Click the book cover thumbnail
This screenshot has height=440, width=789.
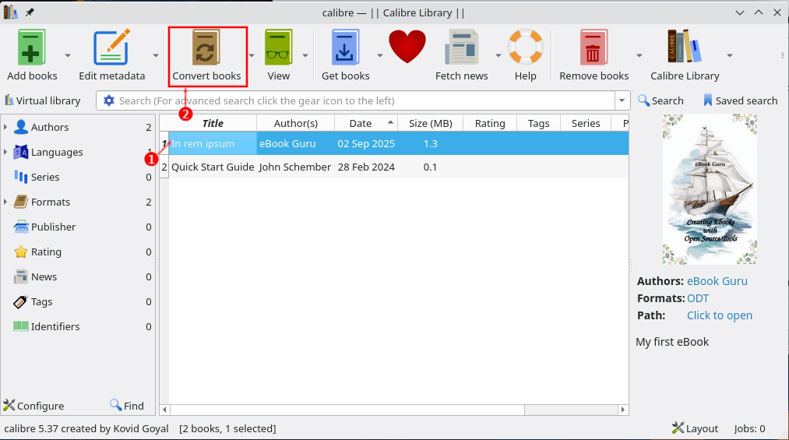(x=709, y=189)
